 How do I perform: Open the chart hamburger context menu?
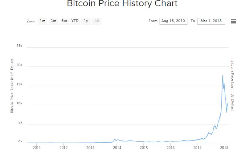233,21
